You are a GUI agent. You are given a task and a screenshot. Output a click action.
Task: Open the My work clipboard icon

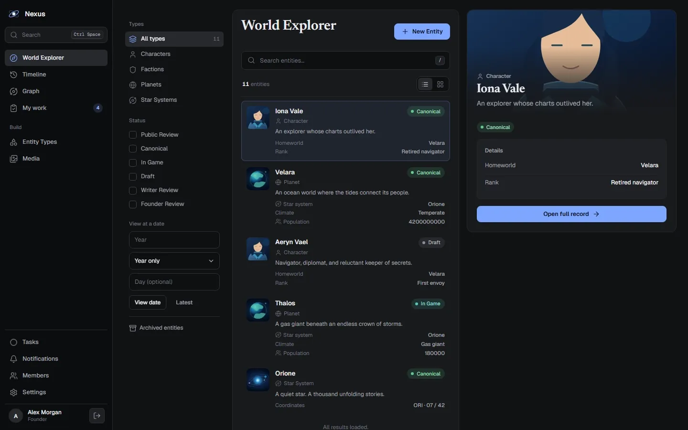click(13, 108)
